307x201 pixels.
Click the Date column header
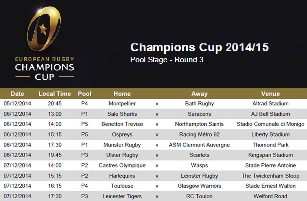(x=17, y=94)
